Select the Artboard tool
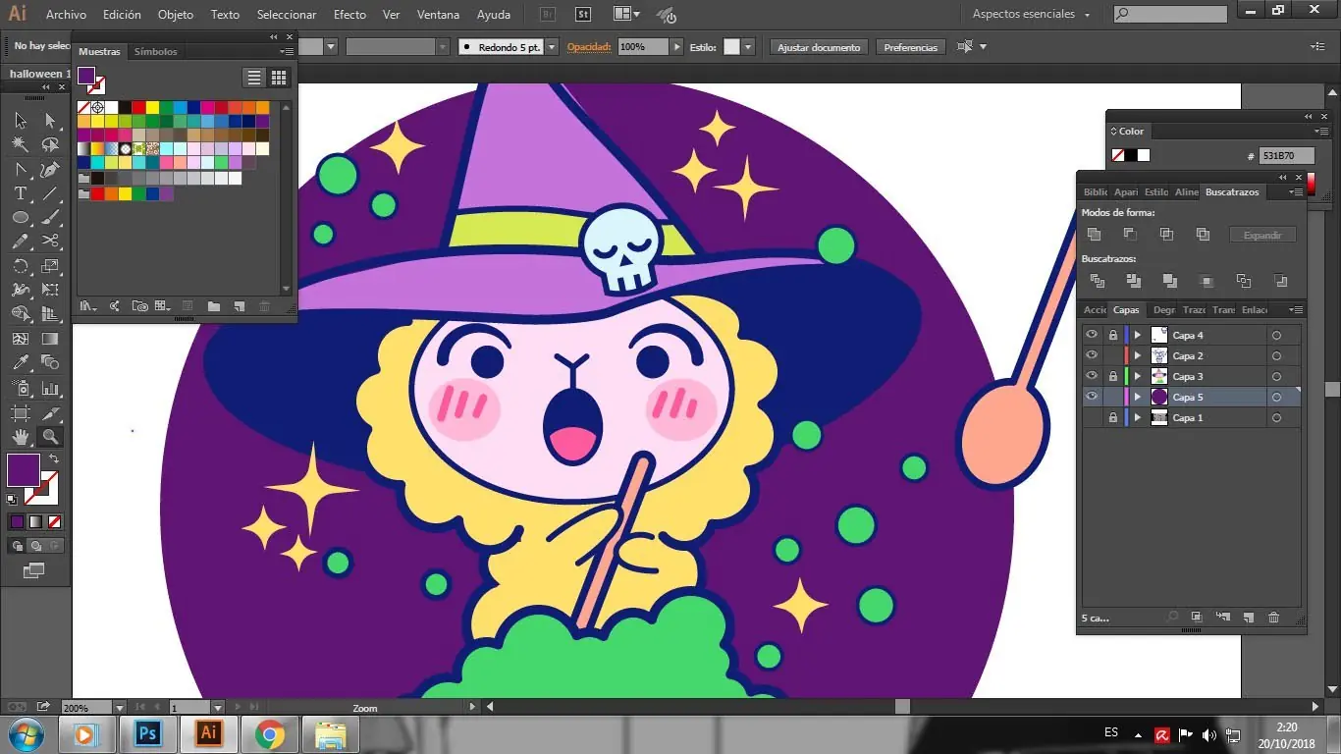Viewport: 1341px width, 754px height. tap(21, 412)
